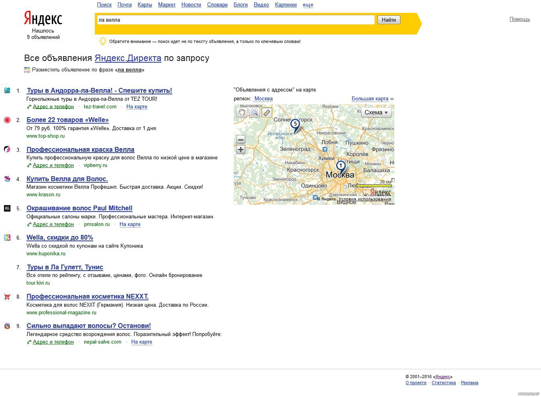Open the Блоги tab
The height and width of the screenshot is (397, 541).
coord(241,5)
